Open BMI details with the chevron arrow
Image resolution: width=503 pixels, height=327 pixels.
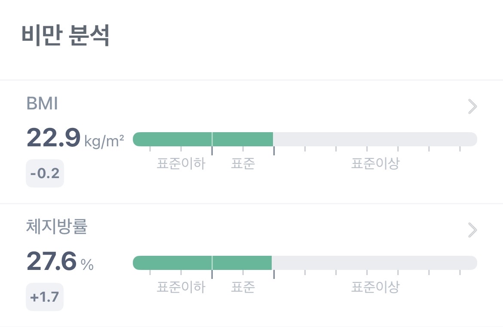(x=472, y=106)
